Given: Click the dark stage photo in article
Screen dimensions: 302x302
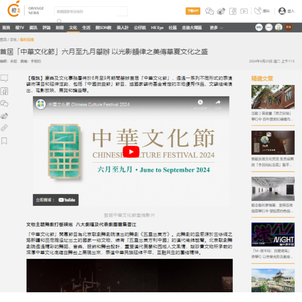Looking at the screenshot, I should (130, 275).
